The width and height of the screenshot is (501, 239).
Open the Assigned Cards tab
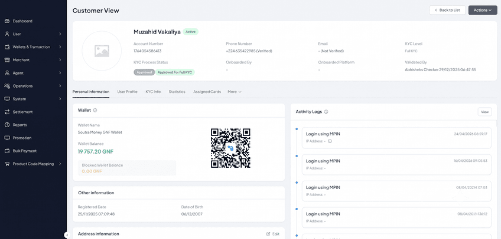(207, 92)
